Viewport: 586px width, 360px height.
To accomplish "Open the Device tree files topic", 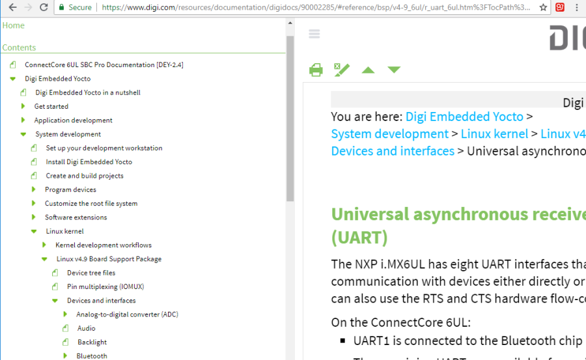I will tap(91, 273).
